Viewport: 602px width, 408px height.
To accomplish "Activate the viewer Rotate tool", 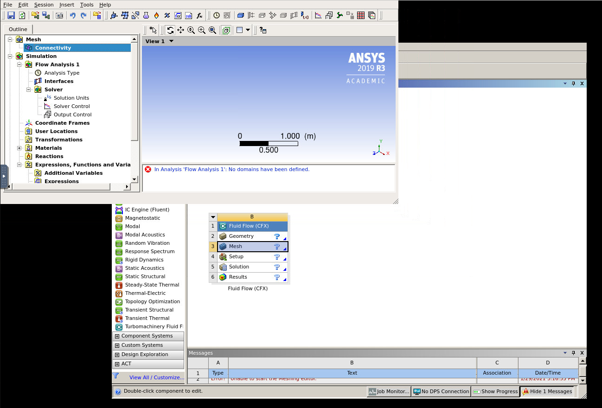I will [x=170, y=30].
